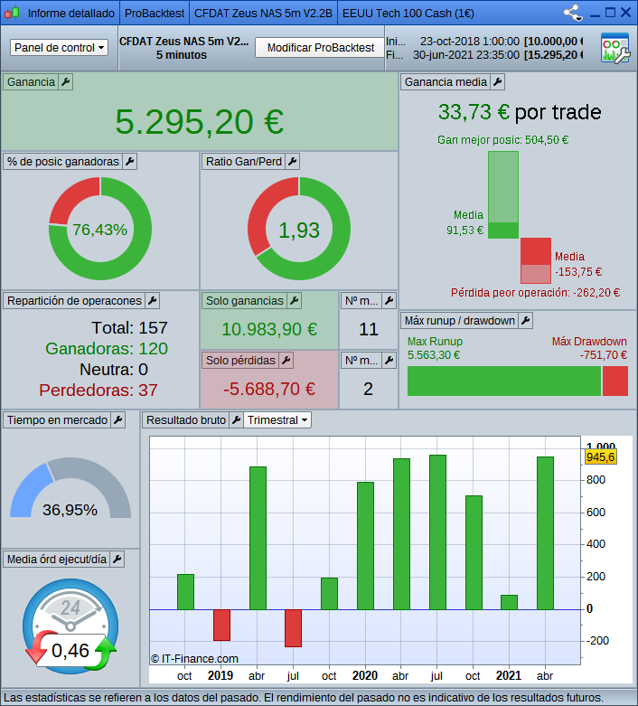This screenshot has width=638, height=706.
Task: Select the Informe detallado tab
Action: 71,13
